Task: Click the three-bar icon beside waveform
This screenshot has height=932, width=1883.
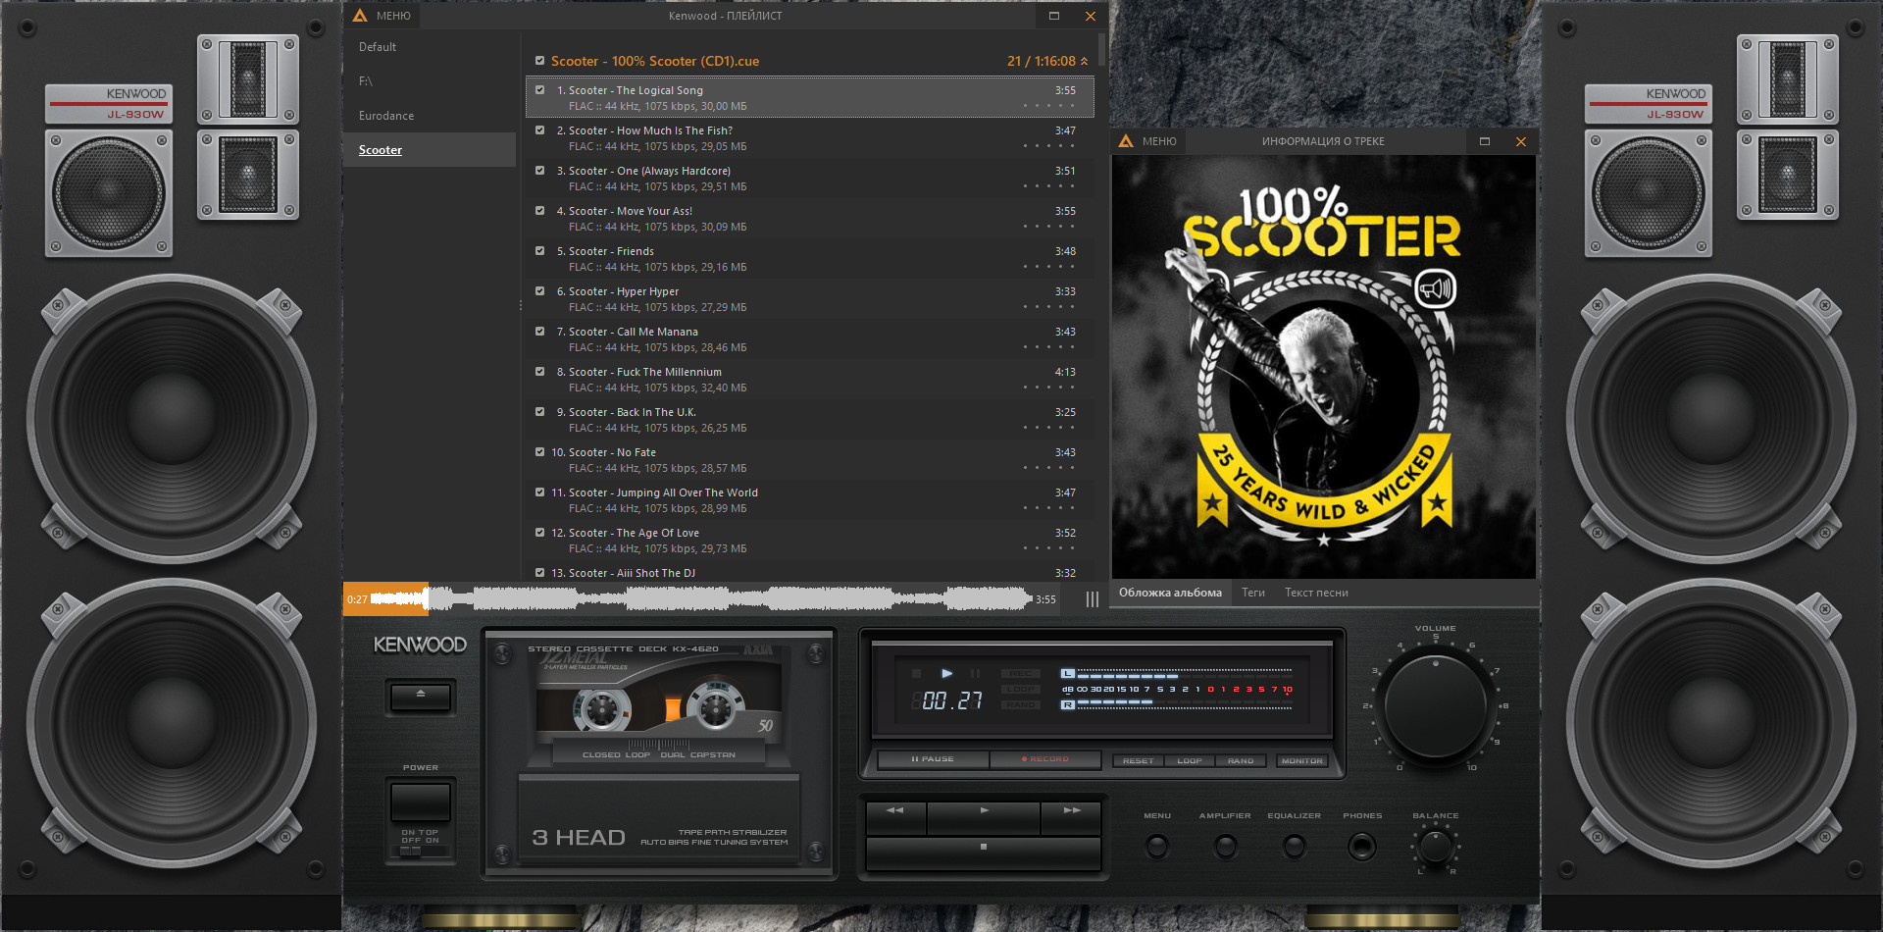Action: point(1092,599)
